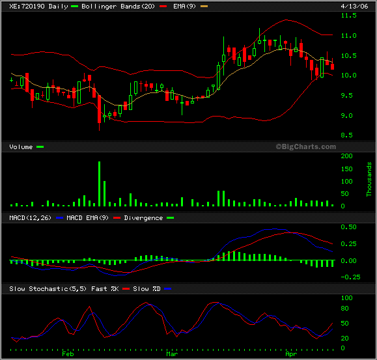This screenshot has width=377, height=360.
Task: Click the blue Slow %D legend swatch
Action: point(168,289)
